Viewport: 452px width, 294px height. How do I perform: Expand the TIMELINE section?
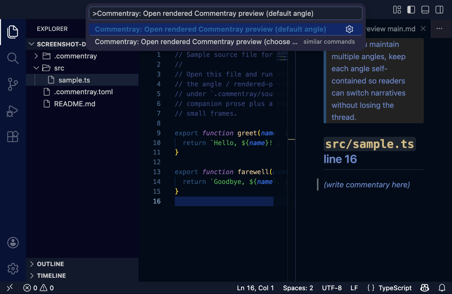(x=82, y=276)
